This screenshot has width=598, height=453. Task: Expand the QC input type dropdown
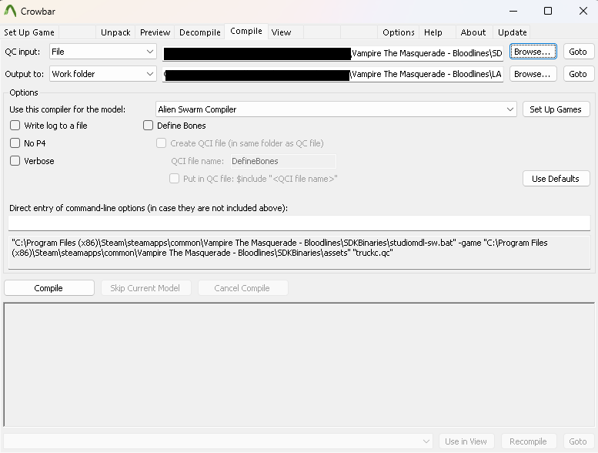tap(103, 52)
